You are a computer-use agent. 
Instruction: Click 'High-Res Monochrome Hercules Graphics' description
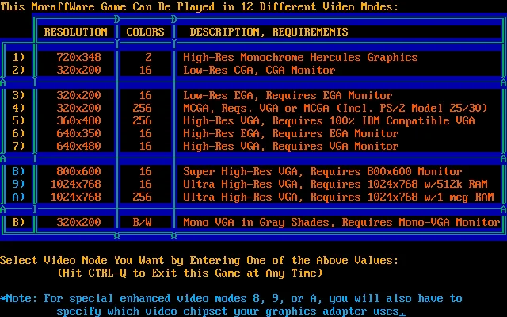[x=300, y=57]
